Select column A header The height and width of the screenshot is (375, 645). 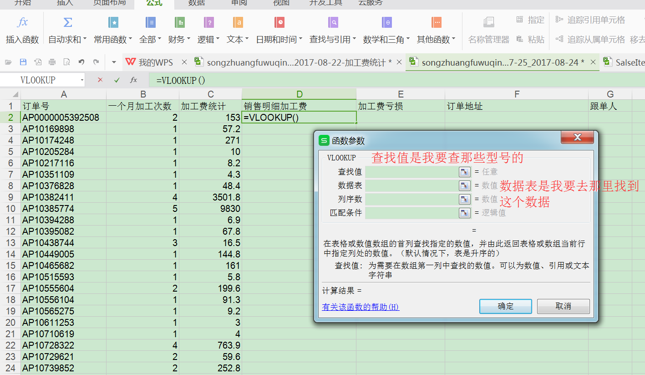pos(64,94)
